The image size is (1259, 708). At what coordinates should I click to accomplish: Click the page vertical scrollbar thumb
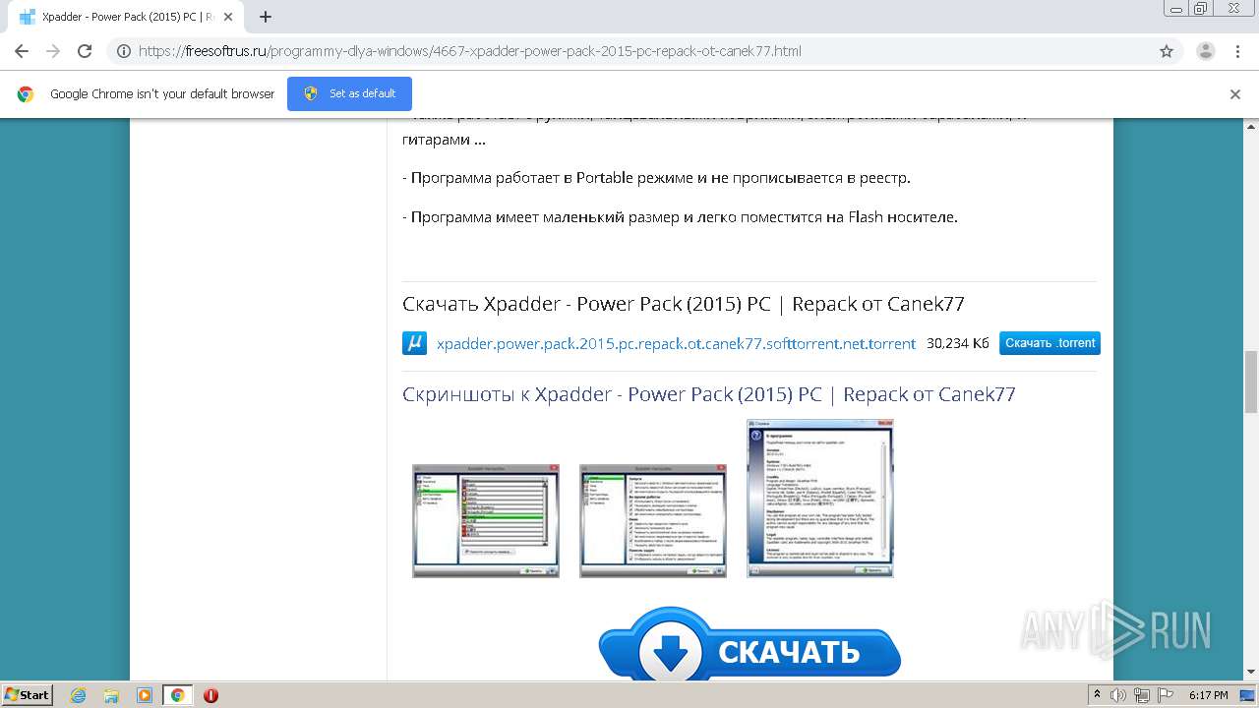pos(1251,382)
